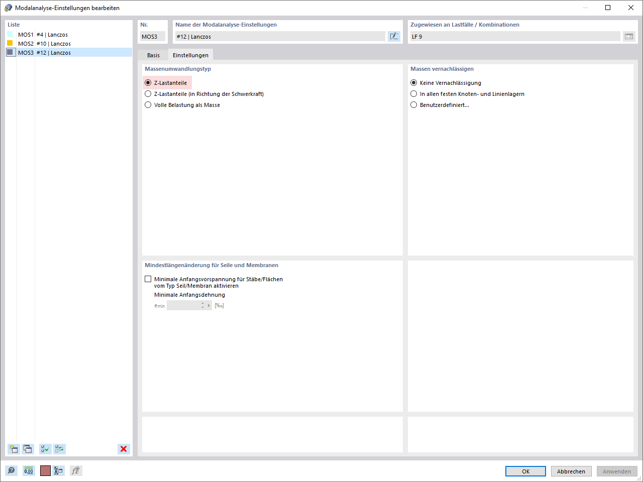Screen dimensions: 643x482
Task: Select Z-Lastanteile in Richtung der Schwerkraft
Action: point(204,94)
